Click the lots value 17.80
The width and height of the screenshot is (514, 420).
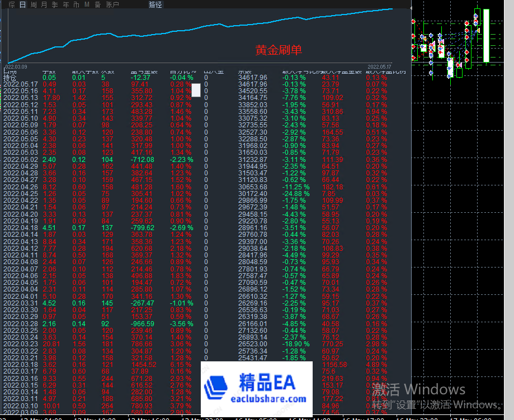[51, 98]
